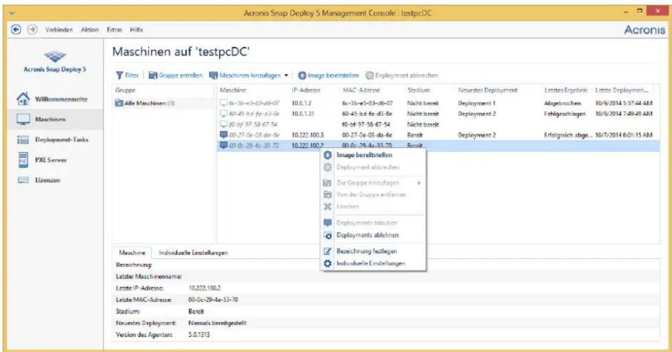Click the Filter button in toolbar
This screenshot has width=672, height=352.
tap(128, 75)
